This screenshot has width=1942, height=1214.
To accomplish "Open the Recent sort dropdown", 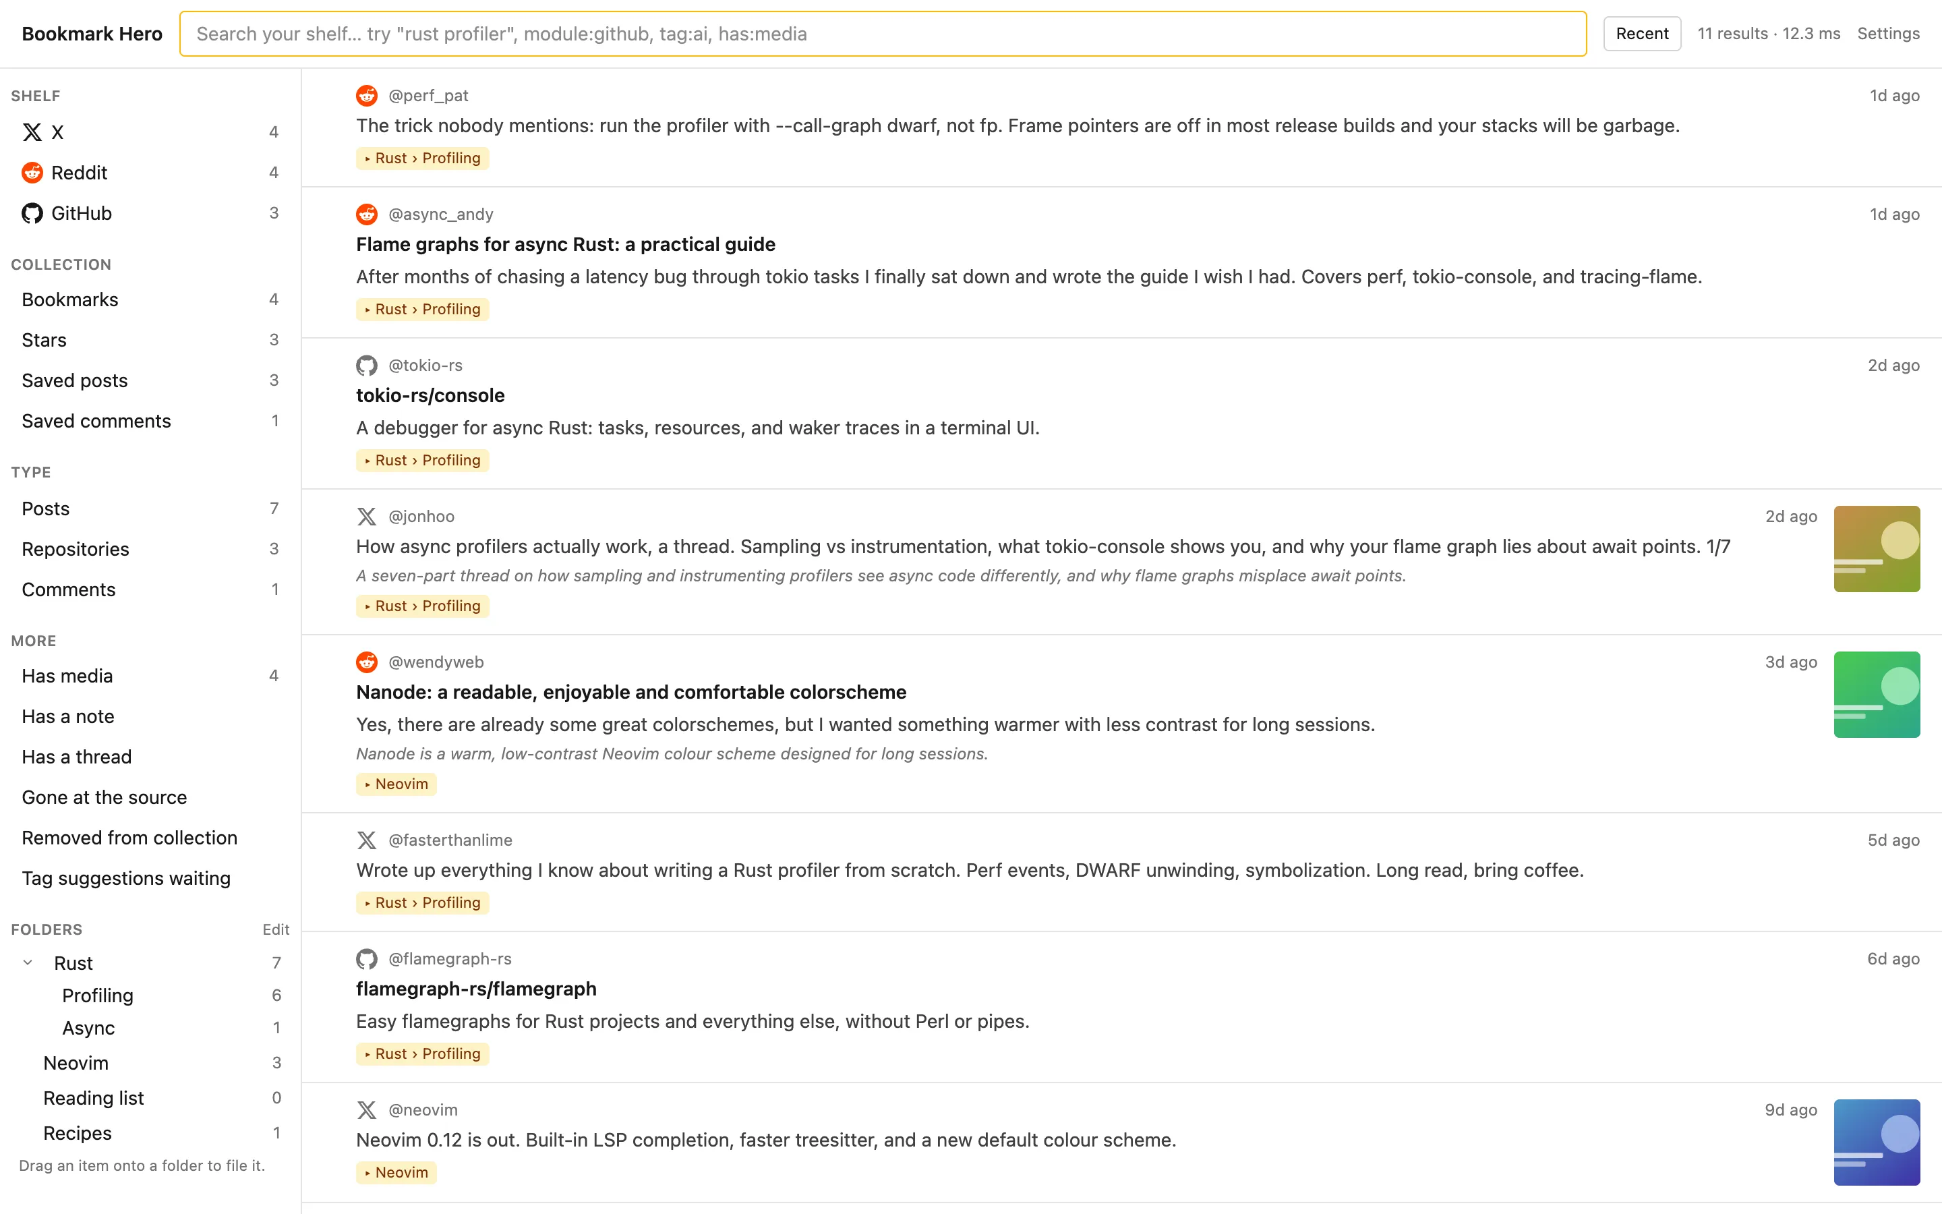I will tap(1642, 34).
